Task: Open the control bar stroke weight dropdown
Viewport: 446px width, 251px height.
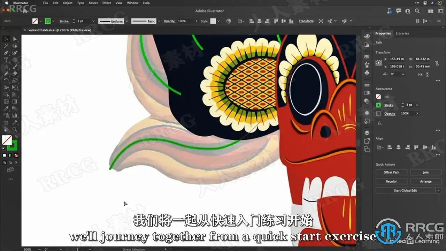Action: (93, 21)
